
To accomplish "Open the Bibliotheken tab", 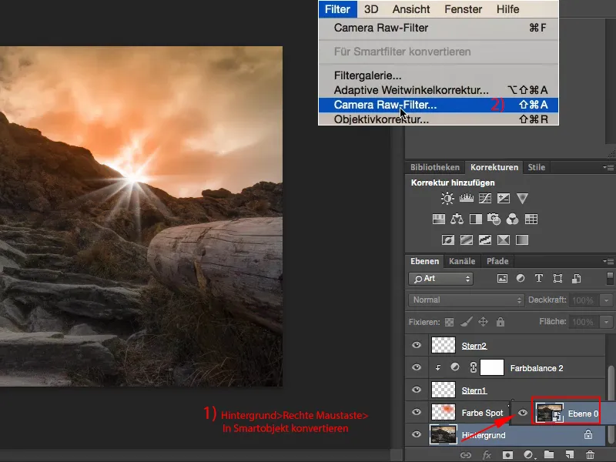I will coord(434,167).
